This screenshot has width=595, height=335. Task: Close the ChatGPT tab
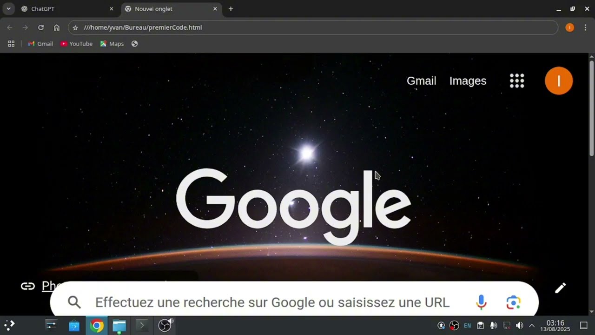pyautogui.click(x=111, y=9)
